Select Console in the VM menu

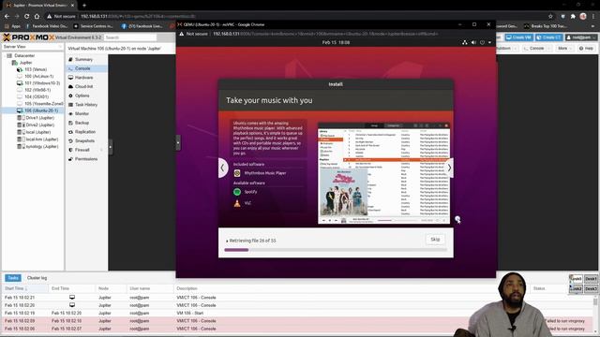tap(86, 68)
